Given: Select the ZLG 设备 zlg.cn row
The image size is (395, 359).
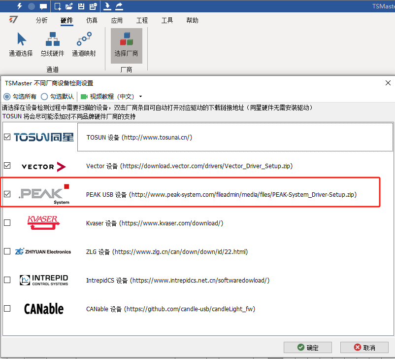Looking at the screenshot, I should tap(167, 252).
